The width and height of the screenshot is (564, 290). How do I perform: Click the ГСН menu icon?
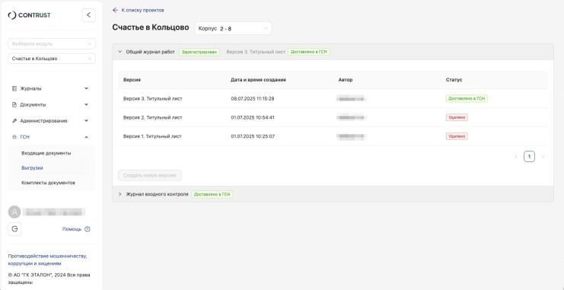click(x=14, y=137)
